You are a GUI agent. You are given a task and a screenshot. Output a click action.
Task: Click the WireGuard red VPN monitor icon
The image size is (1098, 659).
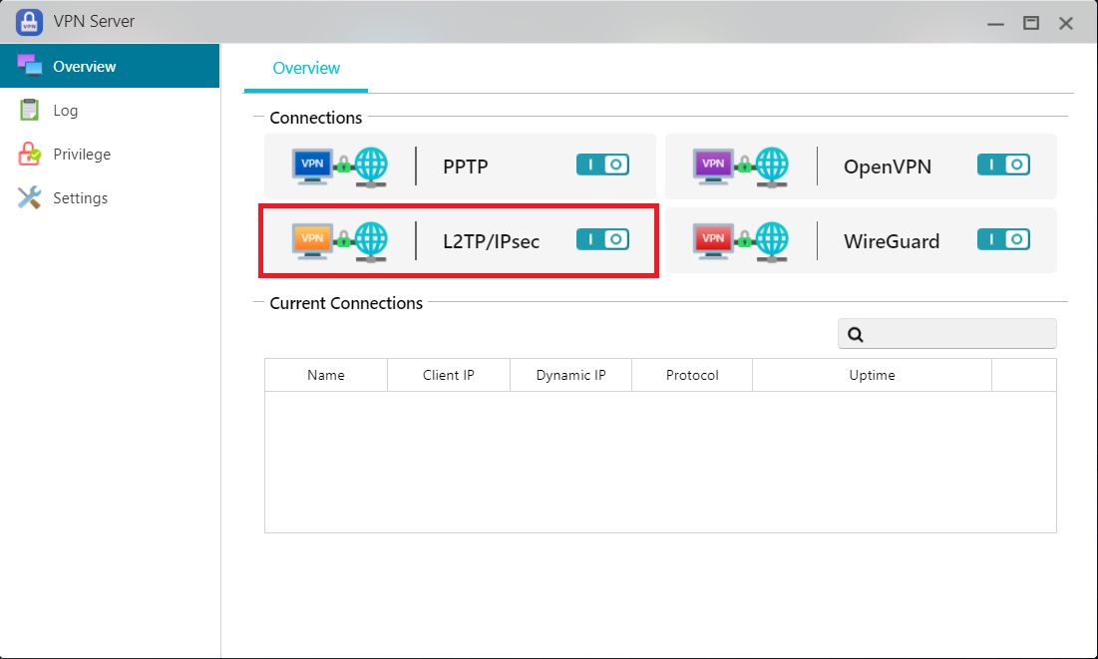pyautogui.click(x=713, y=241)
